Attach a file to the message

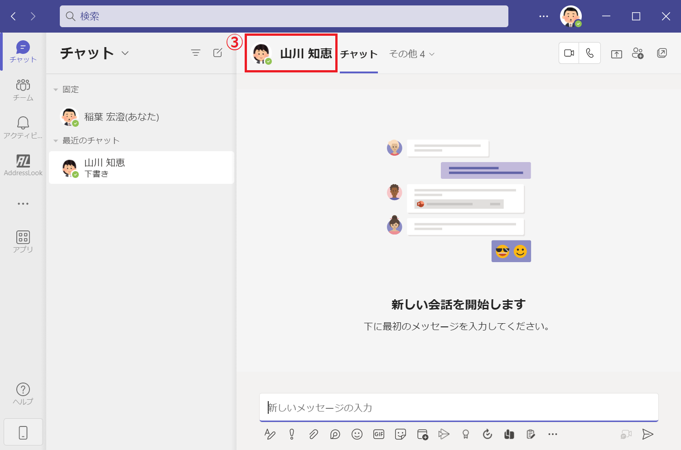coord(313,434)
